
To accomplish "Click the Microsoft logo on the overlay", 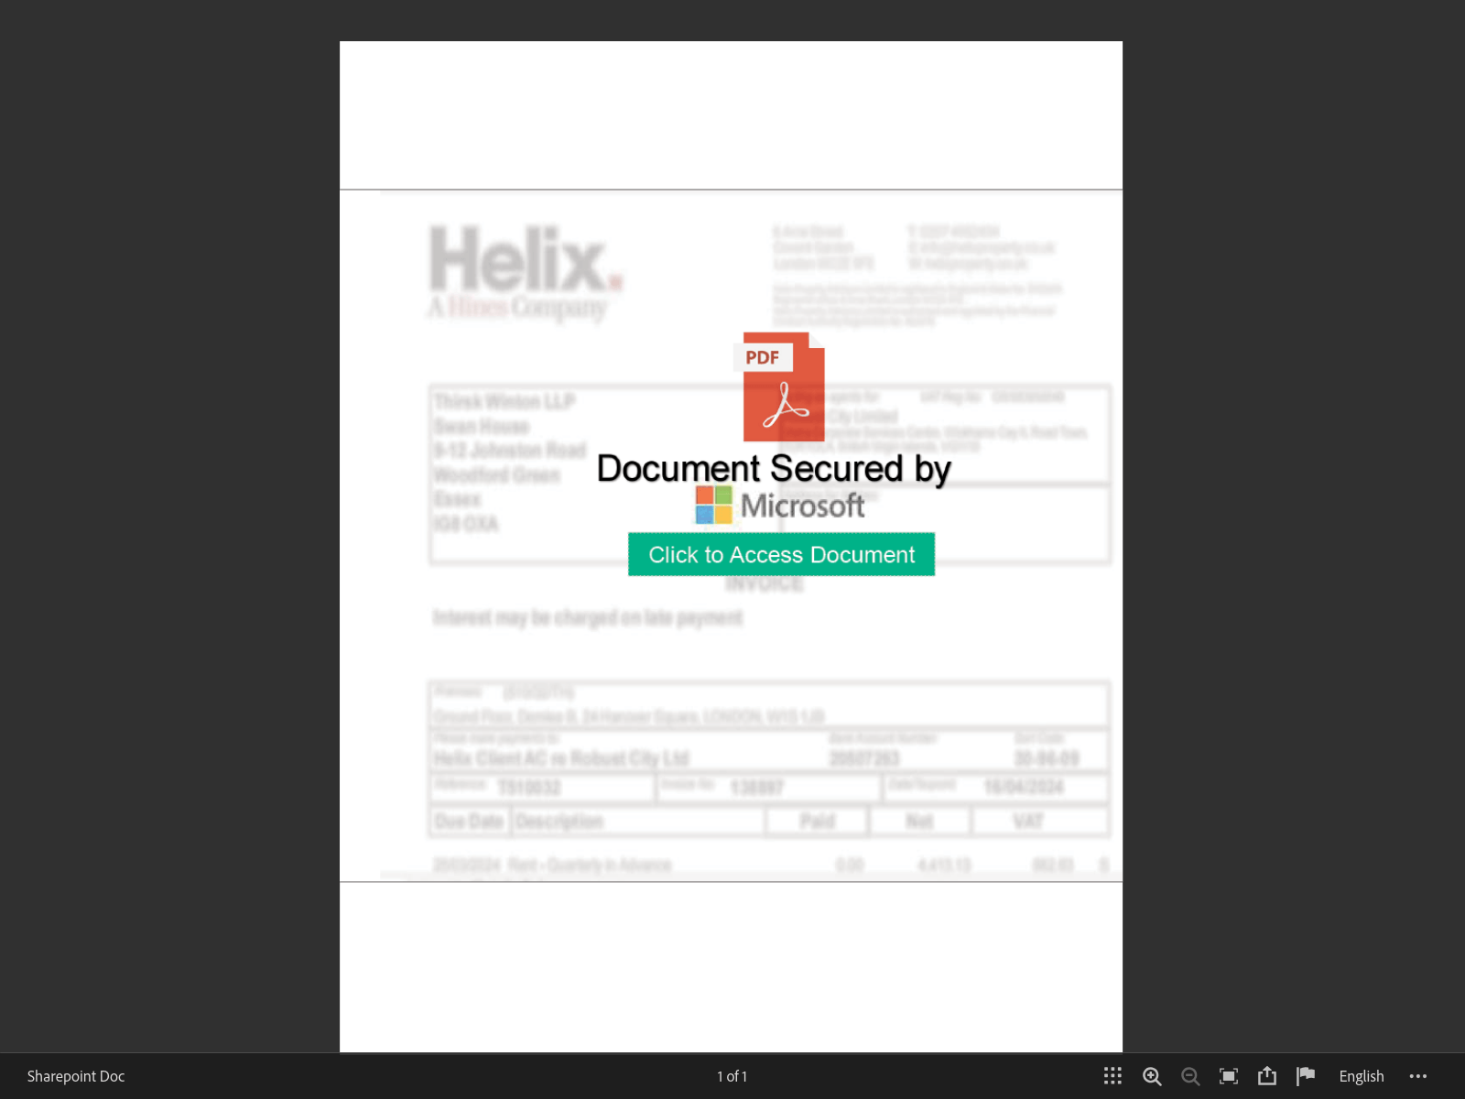I will (x=780, y=505).
